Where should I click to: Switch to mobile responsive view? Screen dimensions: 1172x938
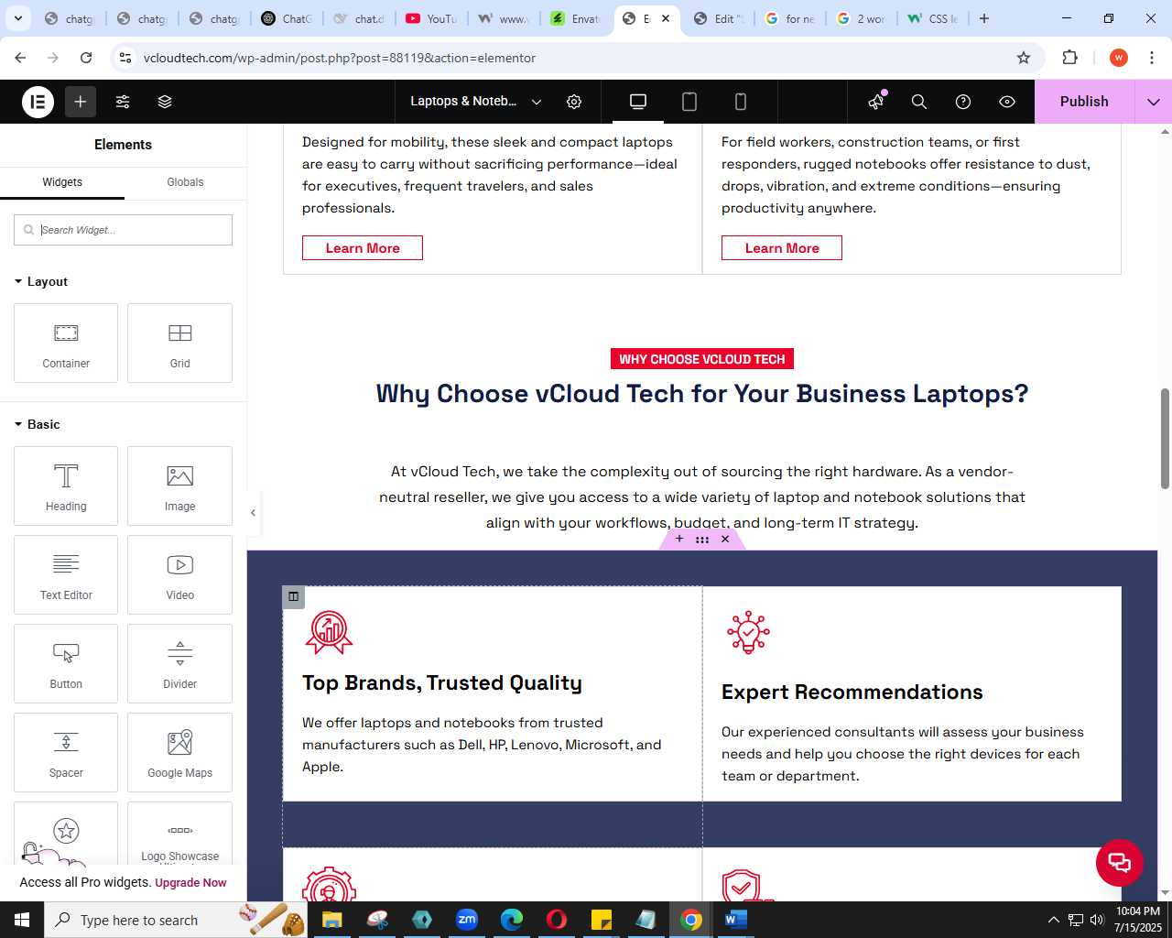(x=741, y=102)
